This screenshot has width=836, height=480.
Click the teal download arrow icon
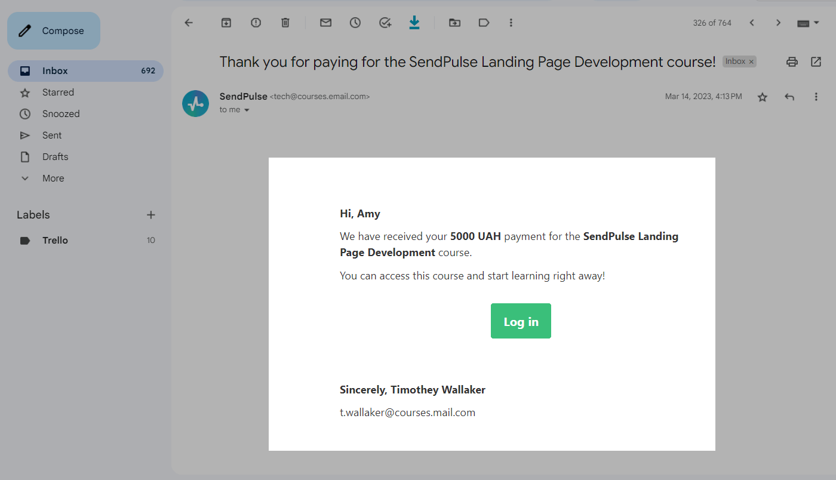414,23
